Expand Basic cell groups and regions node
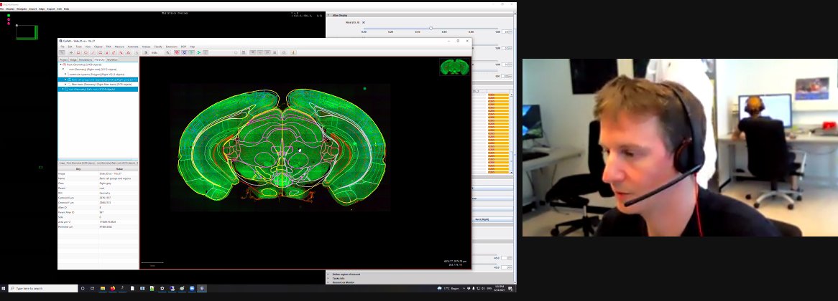This screenshot has height=301, width=838. click(65, 80)
